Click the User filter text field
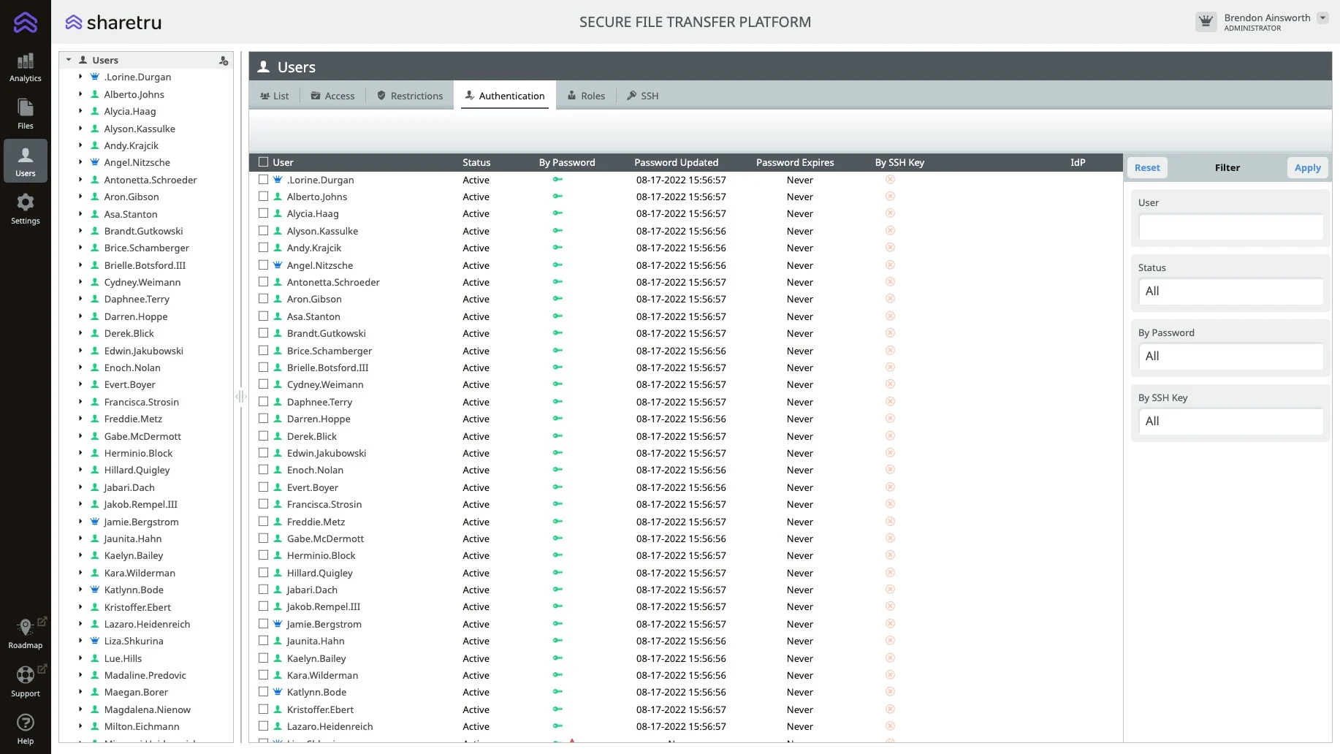This screenshot has height=754, width=1340. pos(1231,227)
